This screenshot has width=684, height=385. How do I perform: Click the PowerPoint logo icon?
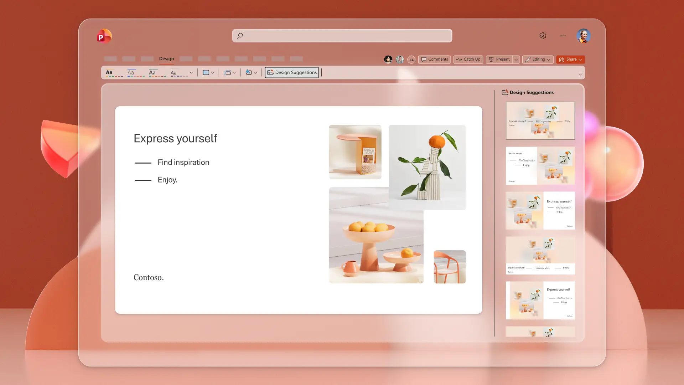pyautogui.click(x=104, y=36)
